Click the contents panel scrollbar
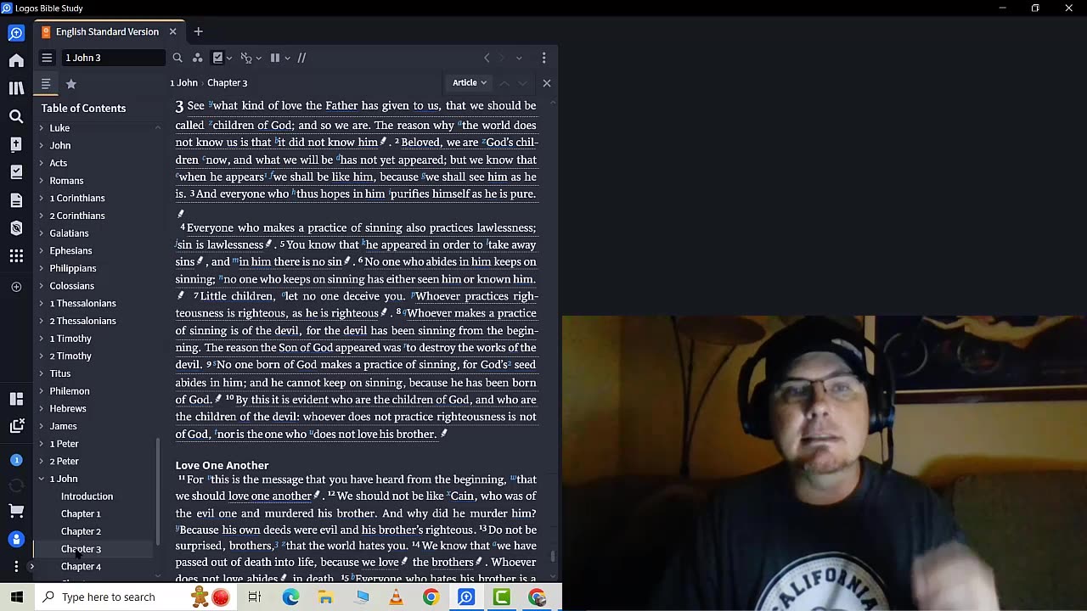 (157, 492)
